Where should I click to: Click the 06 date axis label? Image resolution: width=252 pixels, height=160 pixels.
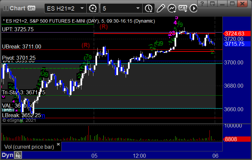[215, 156]
